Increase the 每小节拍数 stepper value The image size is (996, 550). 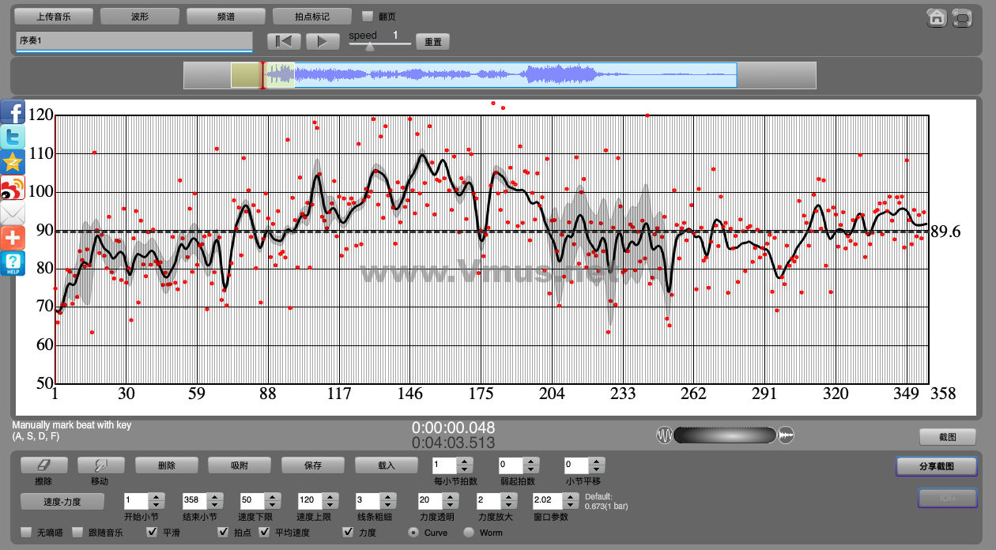coord(465,461)
